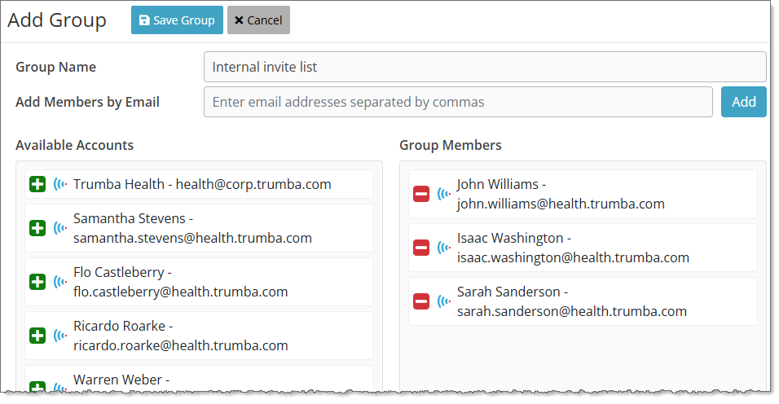
Task: Select Ricardo Roarke account entry text
Action: (x=180, y=336)
